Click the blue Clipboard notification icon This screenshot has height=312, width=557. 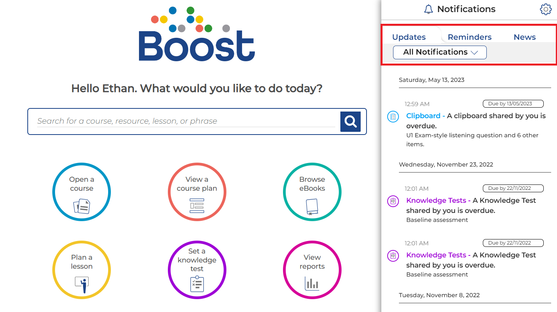coord(393,116)
